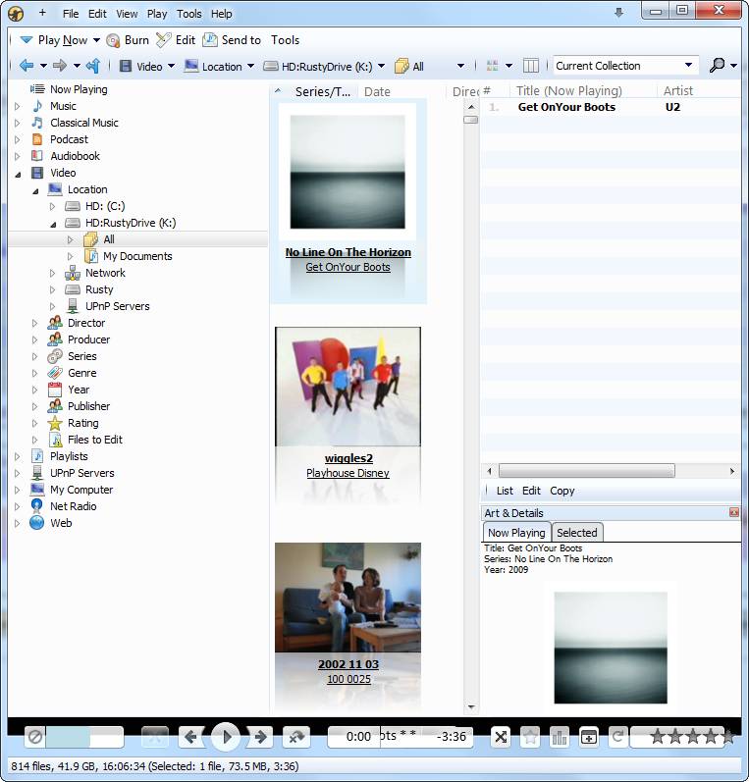Image resolution: width=749 pixels, height=782 pixels.
Task: Go to the previous track
Action: click(x=192, y=737)
